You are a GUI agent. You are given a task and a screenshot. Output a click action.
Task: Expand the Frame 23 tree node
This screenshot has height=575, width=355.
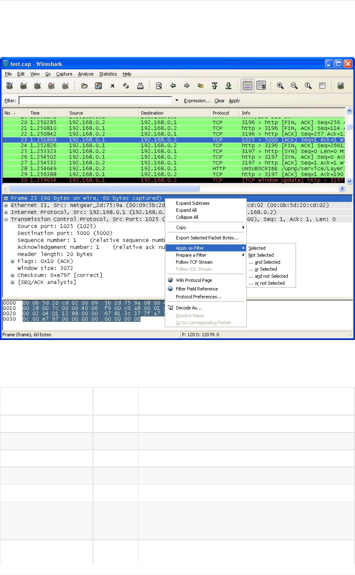pos(6,198)
